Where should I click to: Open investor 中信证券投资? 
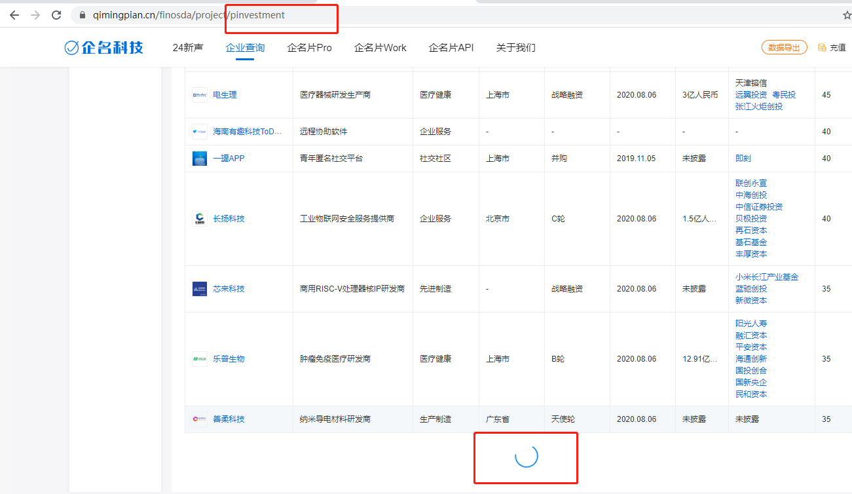759,207
